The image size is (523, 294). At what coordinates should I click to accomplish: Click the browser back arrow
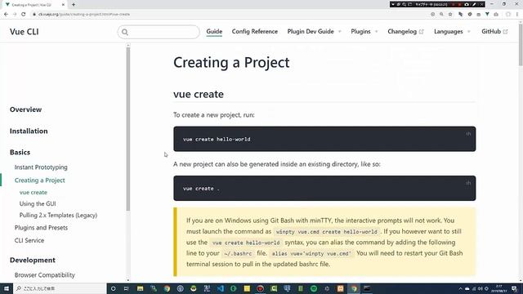pyautogui.click(x=6, y=15)
